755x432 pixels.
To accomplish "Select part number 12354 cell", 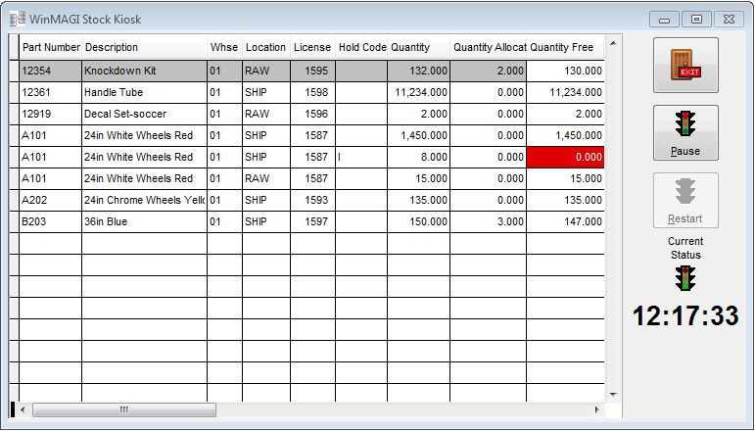I will coord(51,71).
